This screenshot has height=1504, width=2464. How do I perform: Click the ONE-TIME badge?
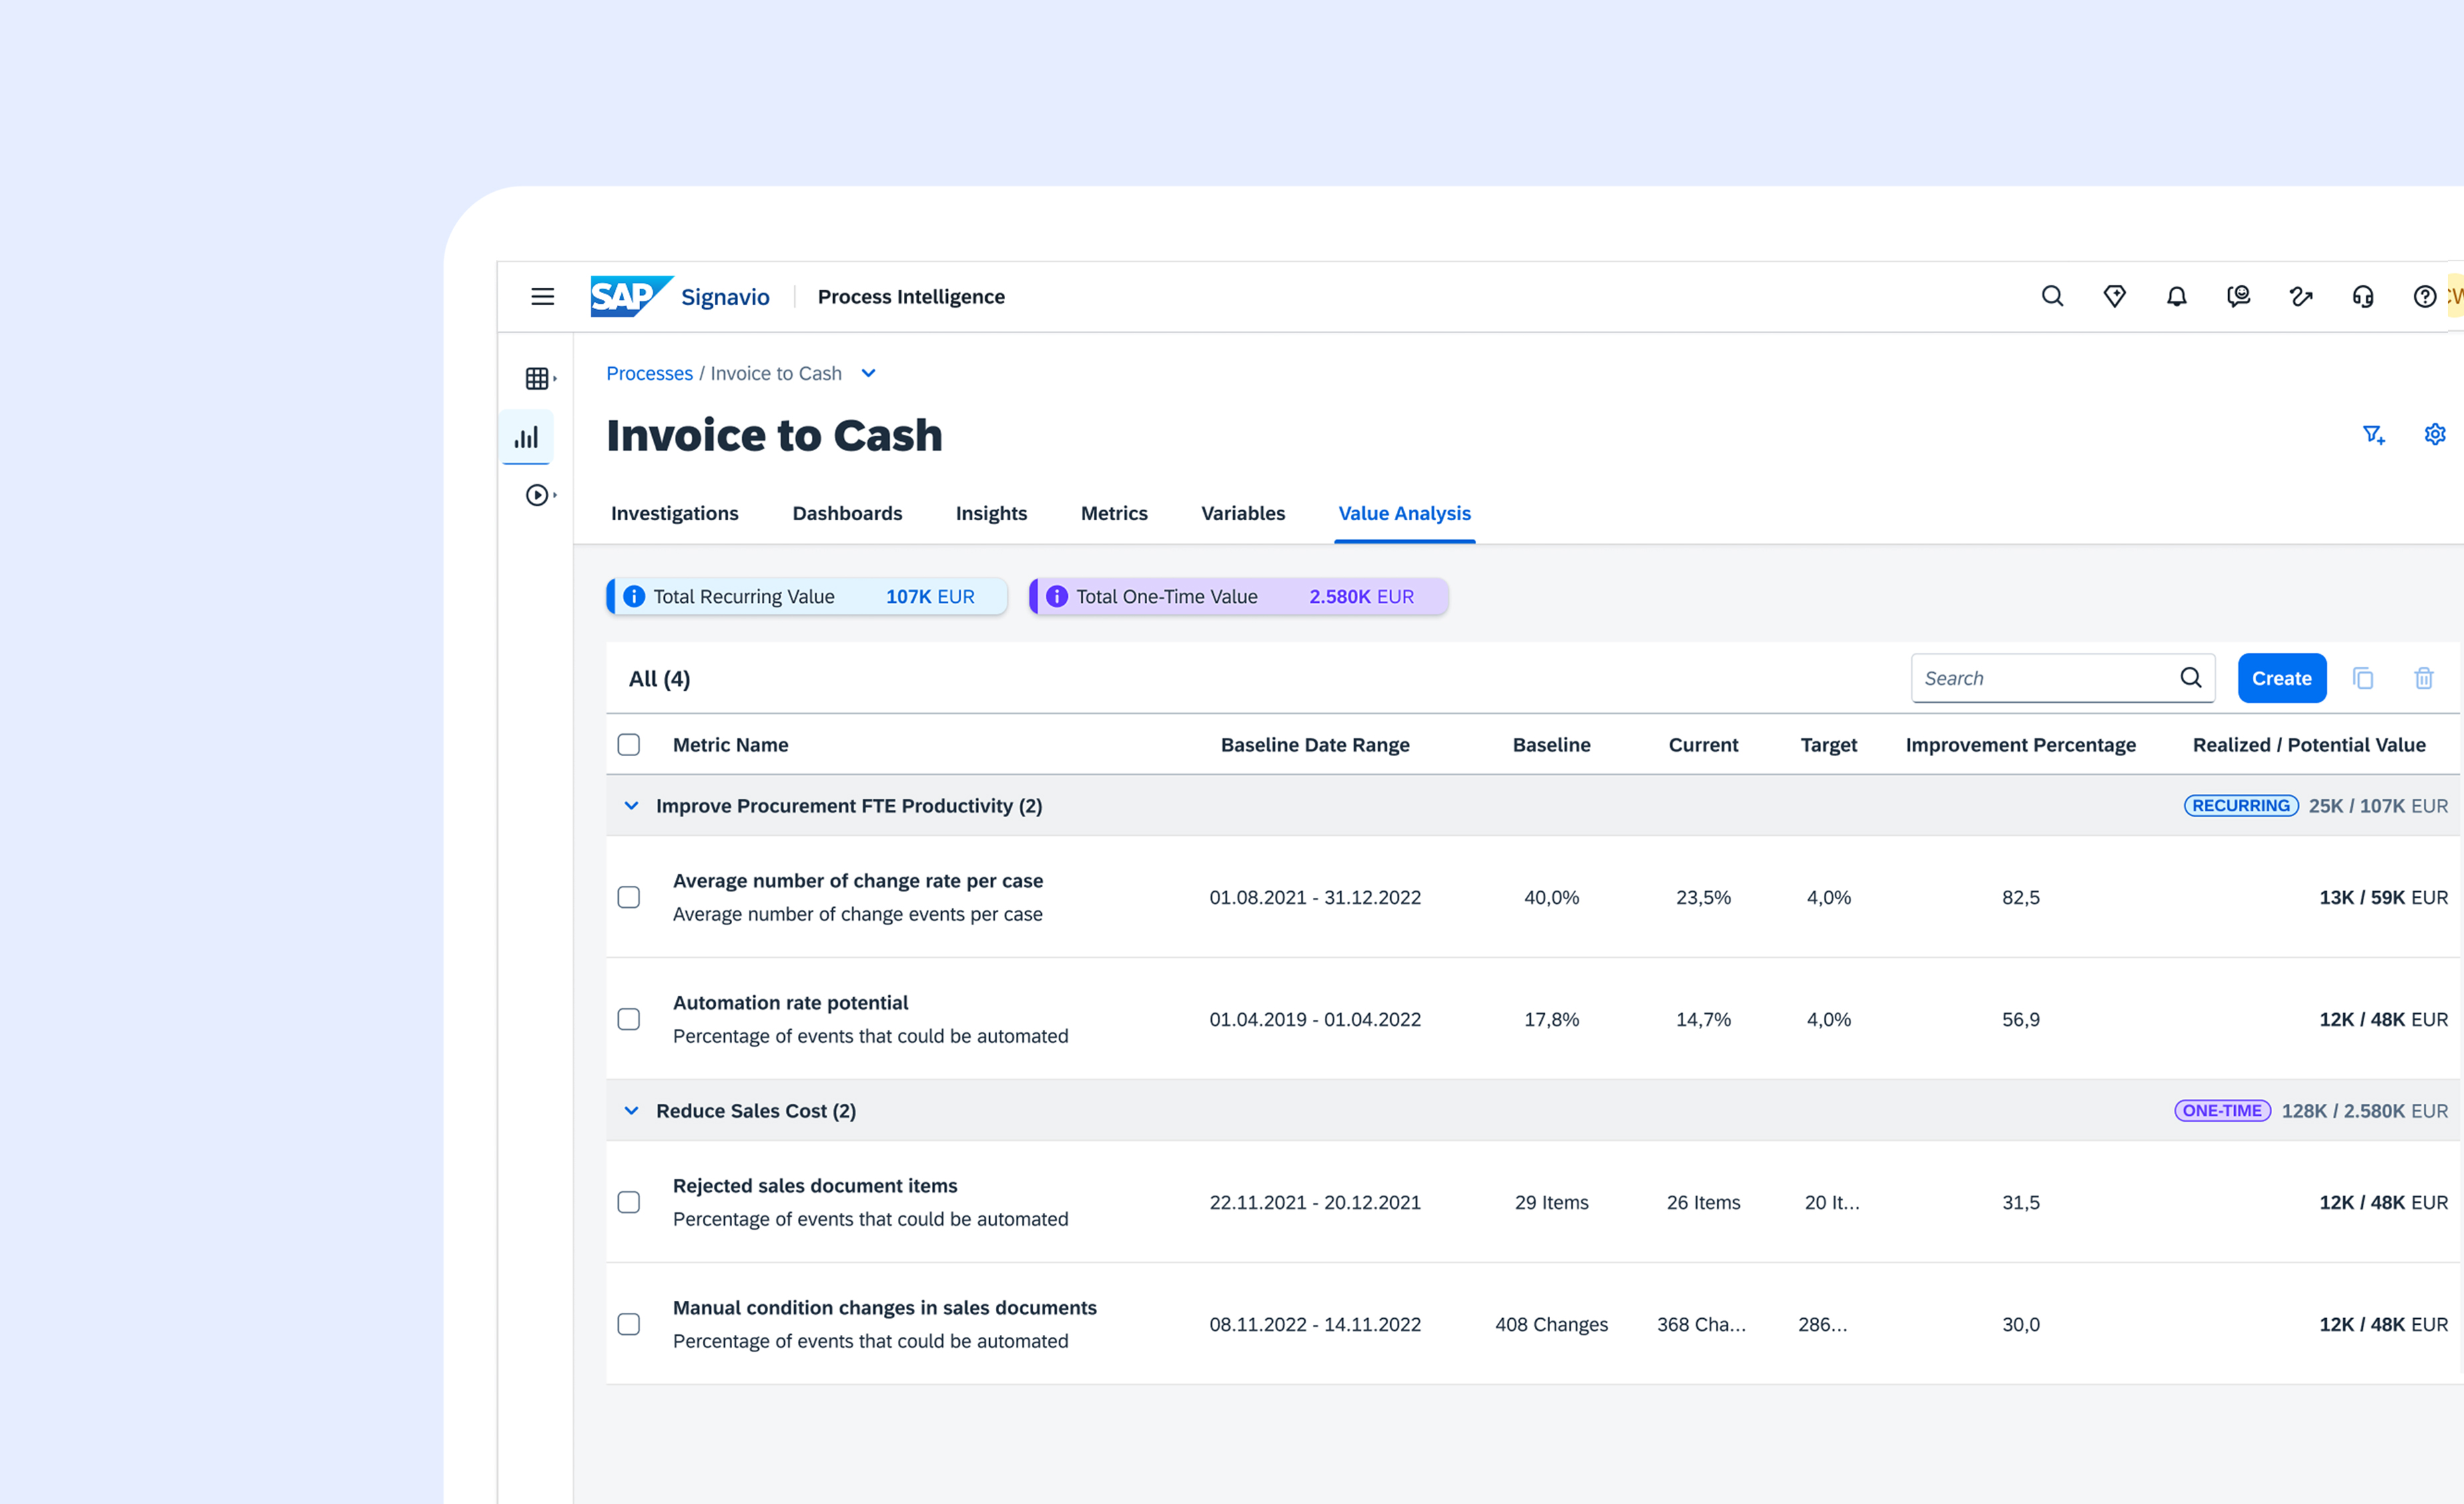(2222, 1111)
